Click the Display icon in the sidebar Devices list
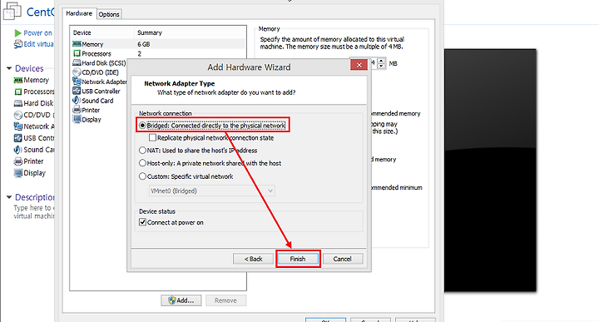 click(18, 173)
